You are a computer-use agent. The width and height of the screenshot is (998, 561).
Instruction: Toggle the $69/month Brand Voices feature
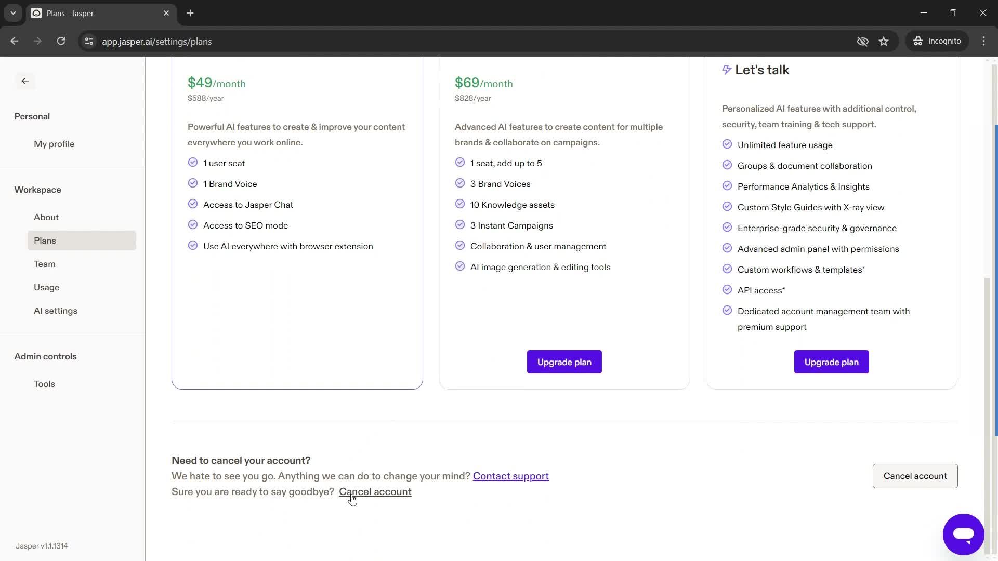point(461,183)
